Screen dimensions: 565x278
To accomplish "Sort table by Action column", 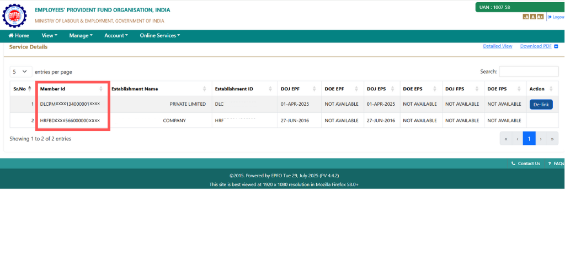I will pos(543,89).
